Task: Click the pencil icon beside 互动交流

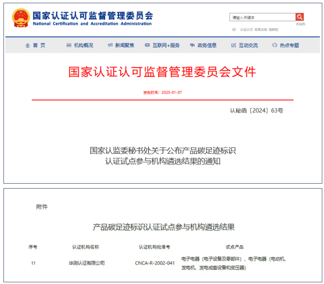Action: pyautogui.click(x=233, y=45)
